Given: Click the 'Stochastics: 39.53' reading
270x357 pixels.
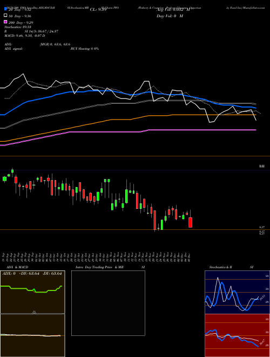Looking at the screenshot, I should click(x=17, y=27).
